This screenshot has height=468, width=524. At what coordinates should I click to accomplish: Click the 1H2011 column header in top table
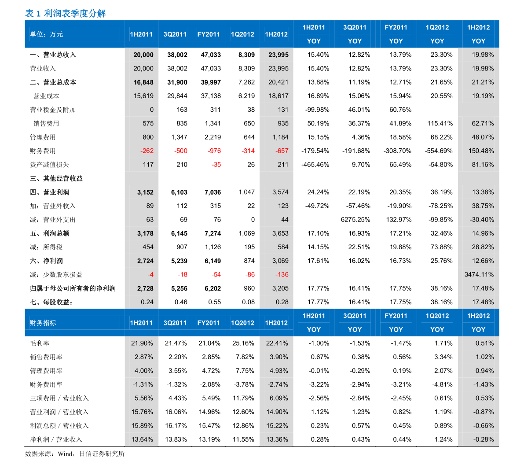coord(141,34)
